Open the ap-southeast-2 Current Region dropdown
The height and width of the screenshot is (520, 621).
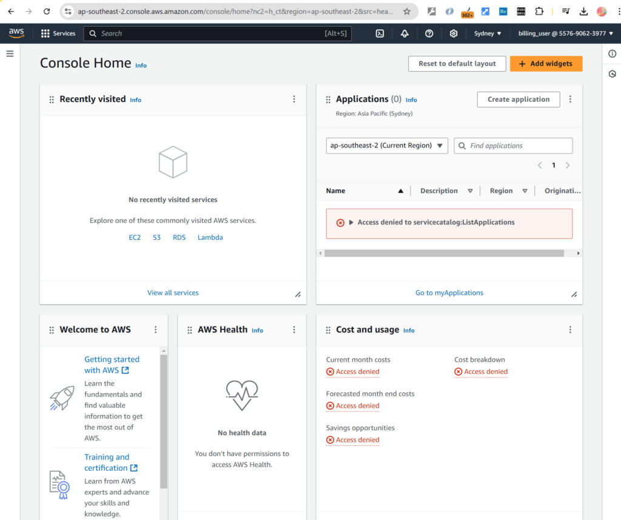coord(387,146)
